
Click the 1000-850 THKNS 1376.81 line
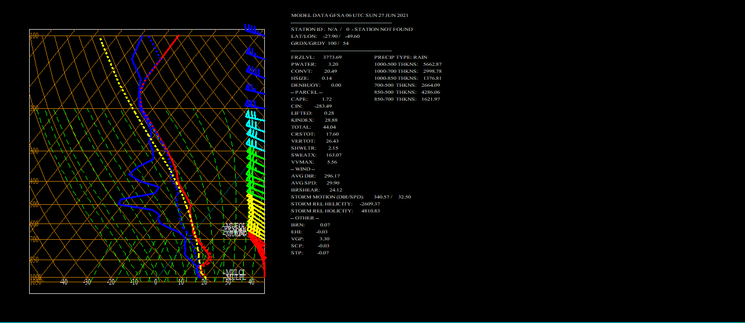click(x=408, y=78)
